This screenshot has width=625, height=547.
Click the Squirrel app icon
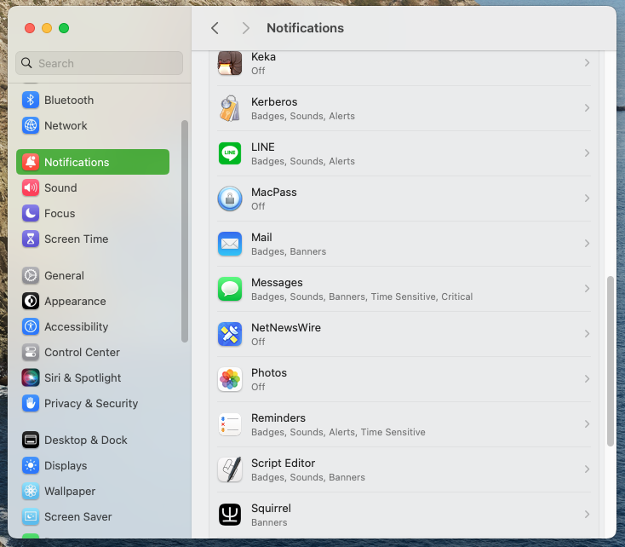(x=230, y=515)
